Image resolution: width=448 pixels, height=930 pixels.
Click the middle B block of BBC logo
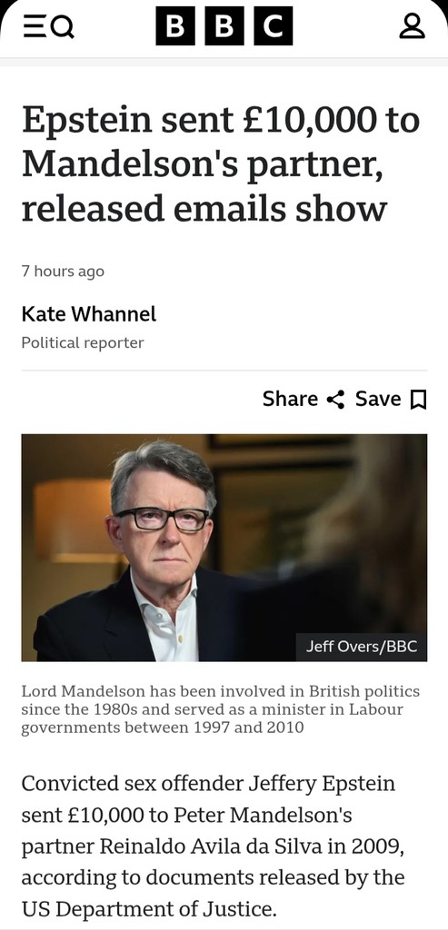tap(224, 26)
